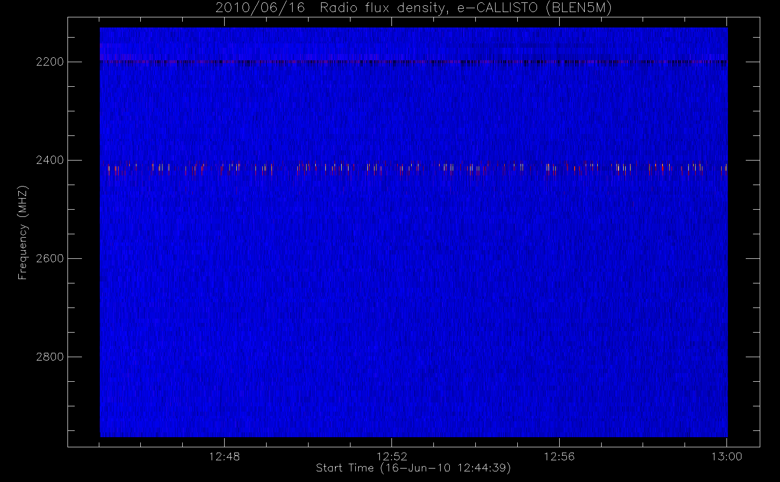
Task: Click the 'Start Time (16-Jun-10 12:44:39)' label
Action: (413, 468)
